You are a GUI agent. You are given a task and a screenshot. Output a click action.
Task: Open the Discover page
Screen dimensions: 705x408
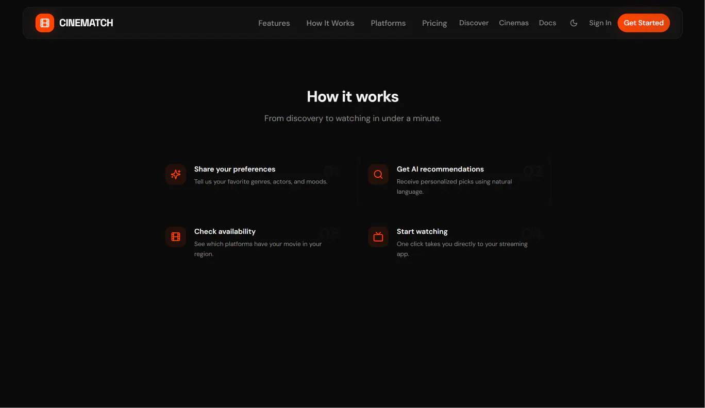(474, 23)
